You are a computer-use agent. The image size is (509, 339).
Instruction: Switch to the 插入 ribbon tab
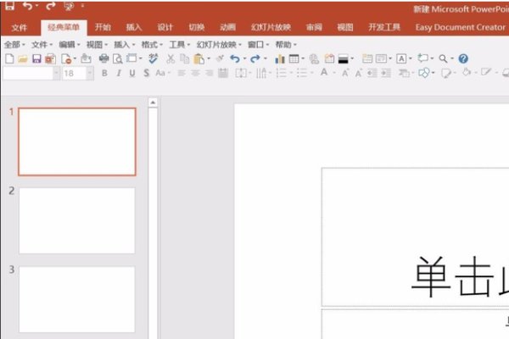(133, 27)
